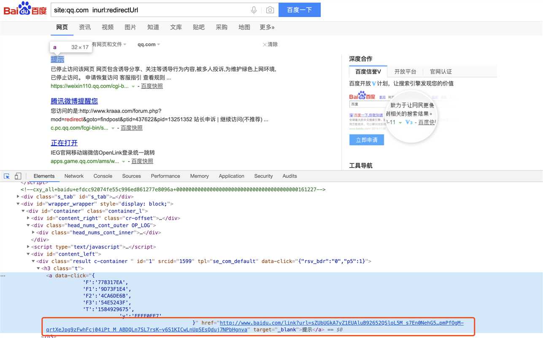The width and height of the screenshot is (543, 338).
Task: Click the cxy_all+baidu HTML comment line
Action: point(173,189)
